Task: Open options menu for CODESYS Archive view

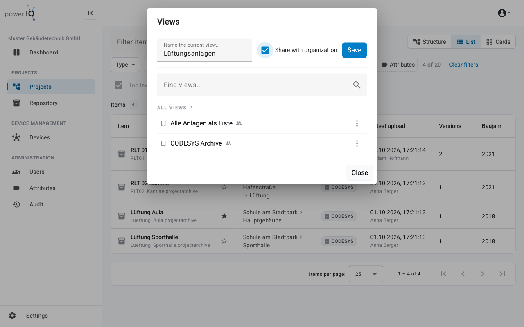Action: click(x=357, y=143)
